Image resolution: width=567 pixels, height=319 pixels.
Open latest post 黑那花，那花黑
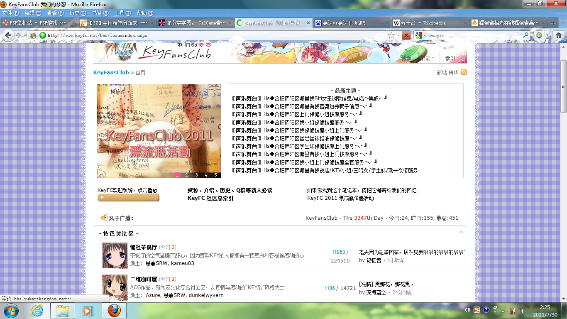click(x=386, y=284)
